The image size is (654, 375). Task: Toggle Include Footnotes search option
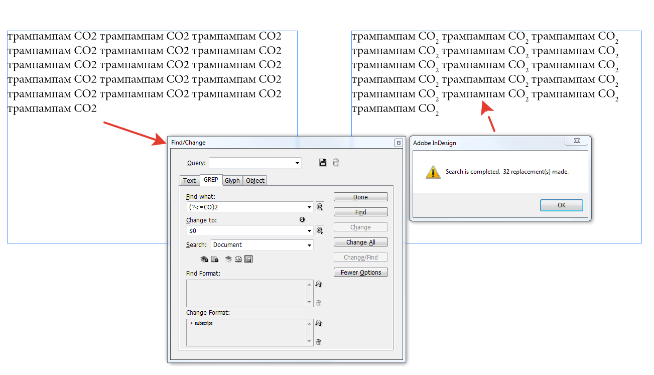pos(248,259)
